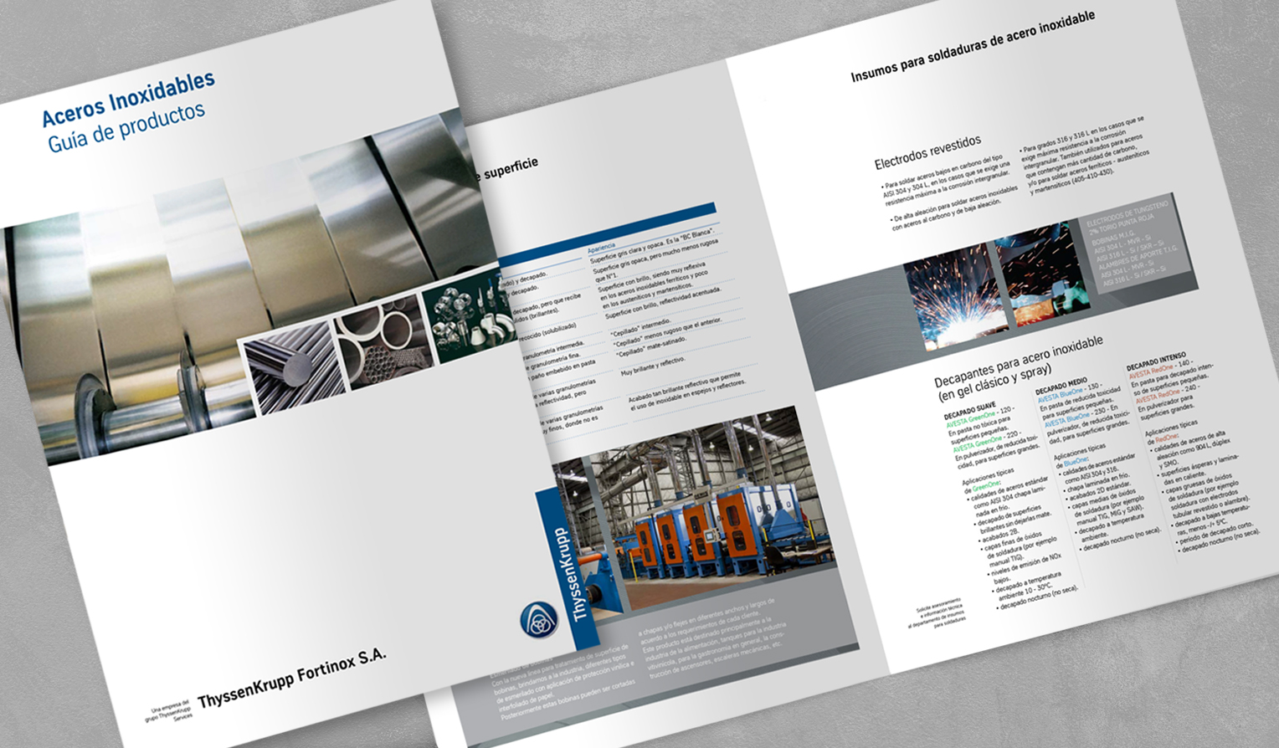The height and width of the screenshot is (748, 1279).
Task: Click the "Electrodos revestidos" heading
Action: 927,151
